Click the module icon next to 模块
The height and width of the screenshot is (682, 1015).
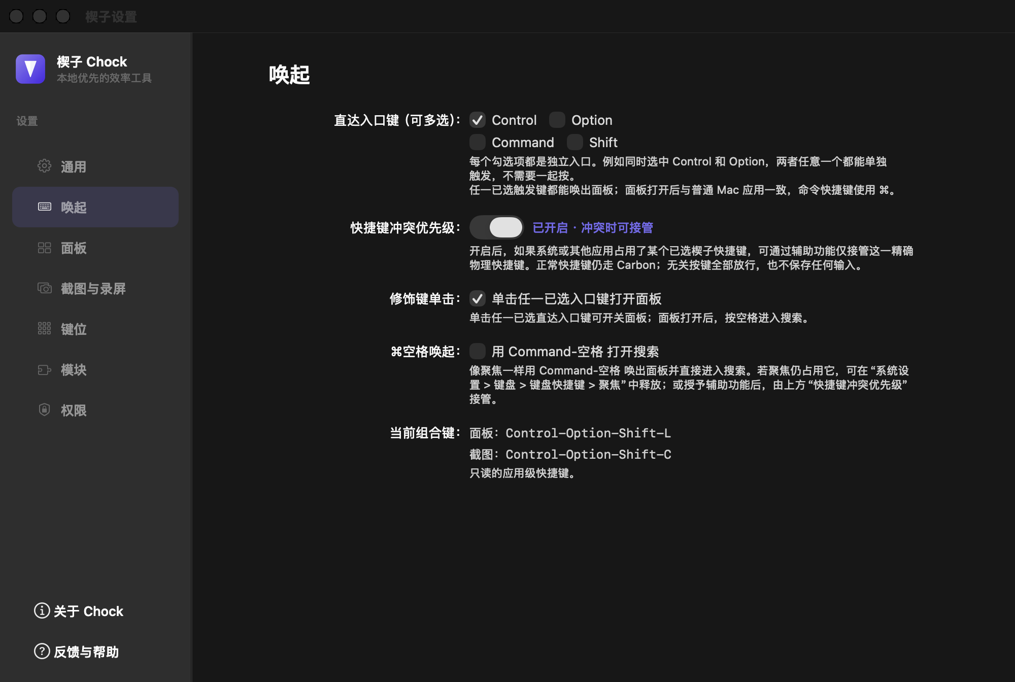pyautogui.click(x=44, y=369)
